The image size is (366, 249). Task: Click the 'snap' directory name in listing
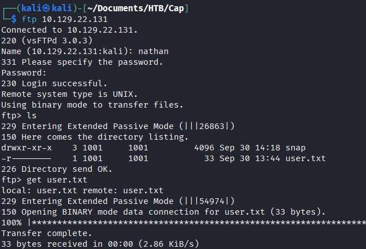[295, 148]
